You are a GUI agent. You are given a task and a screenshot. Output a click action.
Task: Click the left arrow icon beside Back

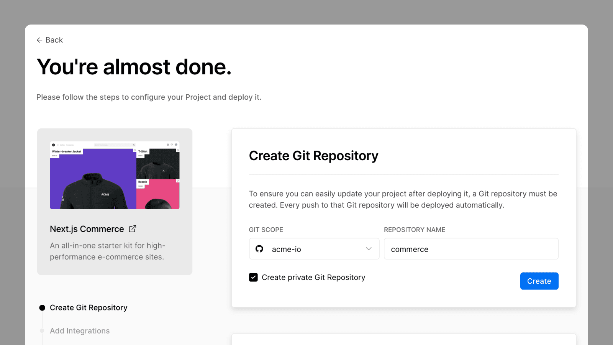(x=39, y=40)
